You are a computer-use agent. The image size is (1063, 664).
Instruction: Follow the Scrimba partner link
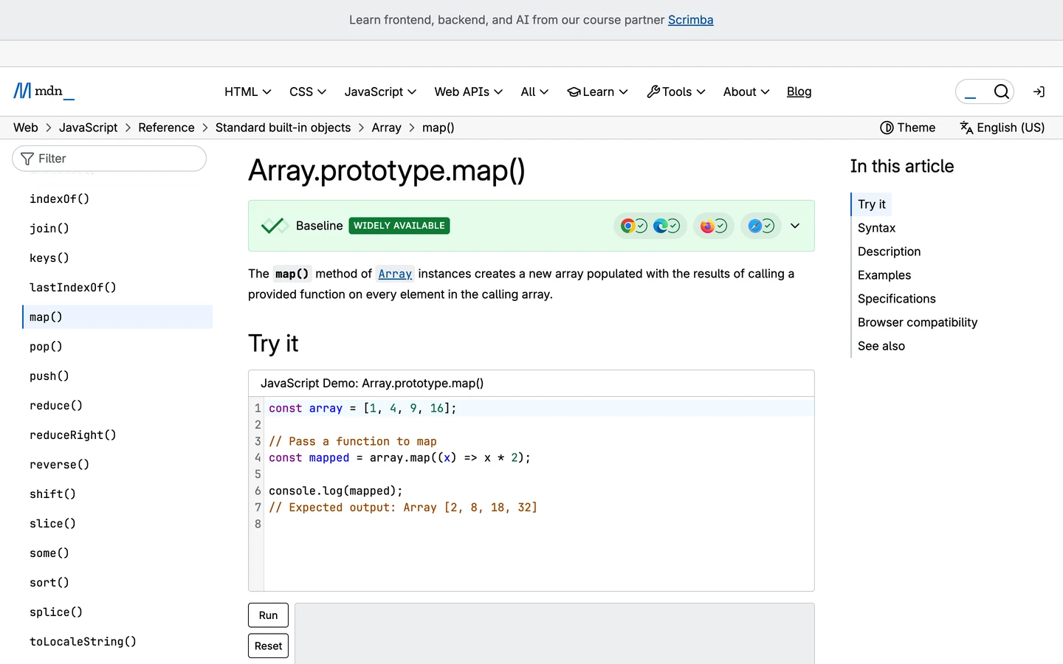point(690,20)
